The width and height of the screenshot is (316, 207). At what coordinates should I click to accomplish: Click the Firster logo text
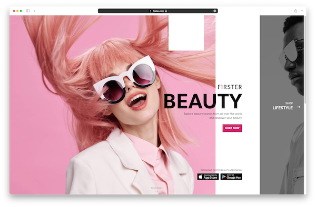pyautogui.click(x=230, y=87)
